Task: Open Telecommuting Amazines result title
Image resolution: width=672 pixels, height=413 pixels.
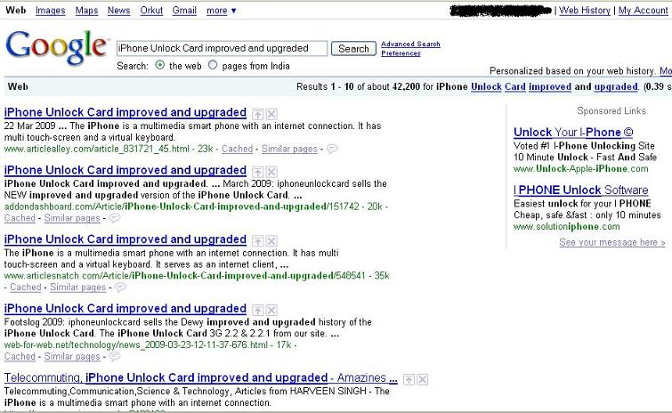Action: pyautogui.click(x=200, y=377)
